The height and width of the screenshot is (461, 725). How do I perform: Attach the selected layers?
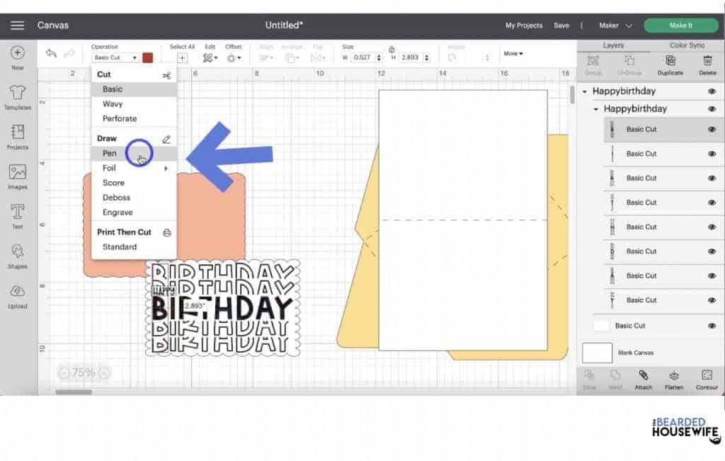[x=643, y=379]
